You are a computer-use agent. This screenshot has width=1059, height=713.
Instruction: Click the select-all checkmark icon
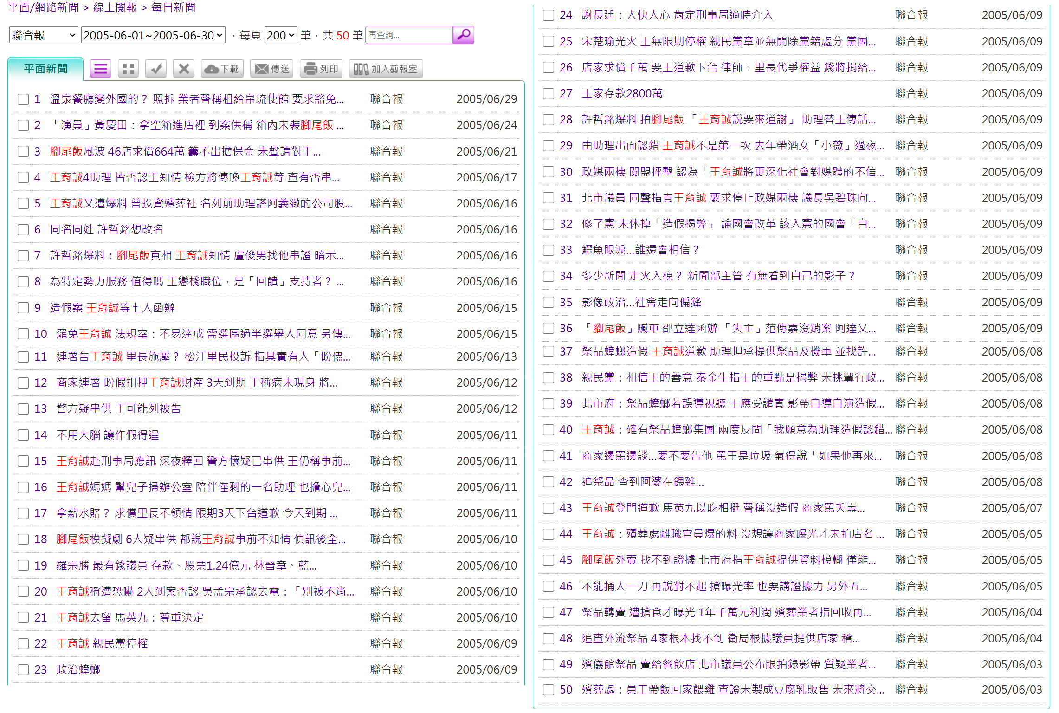coord(156,69)
